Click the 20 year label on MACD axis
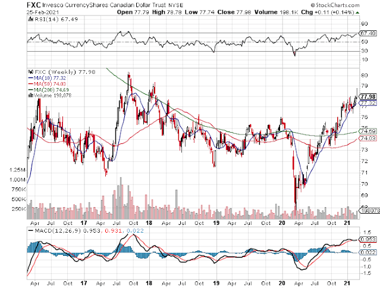This screenshot has width=380, height=288. pyautogui.click(x=282, y=283)
